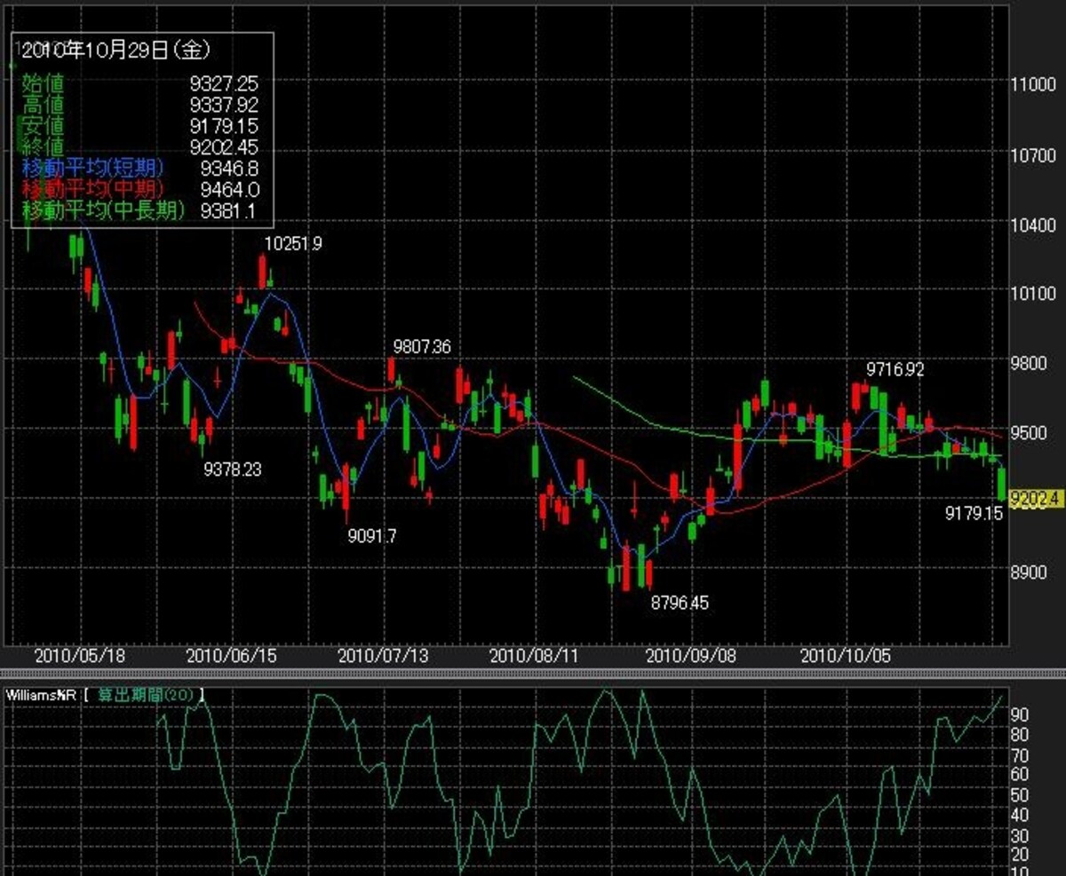Click the green 移動平均(中長期) legend entry
The width and height of the screenshot is (1066, 876).
coord(103,210)
